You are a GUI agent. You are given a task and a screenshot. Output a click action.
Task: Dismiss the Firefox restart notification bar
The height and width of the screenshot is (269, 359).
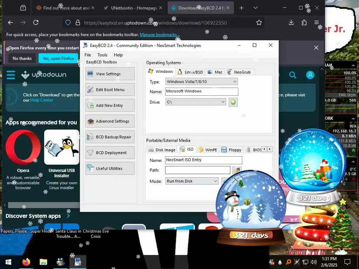tap(316, 48)
